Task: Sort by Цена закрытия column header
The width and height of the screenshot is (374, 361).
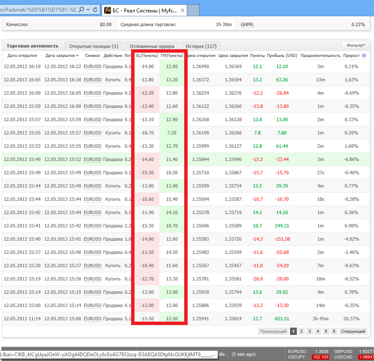Action: [233, 56]
